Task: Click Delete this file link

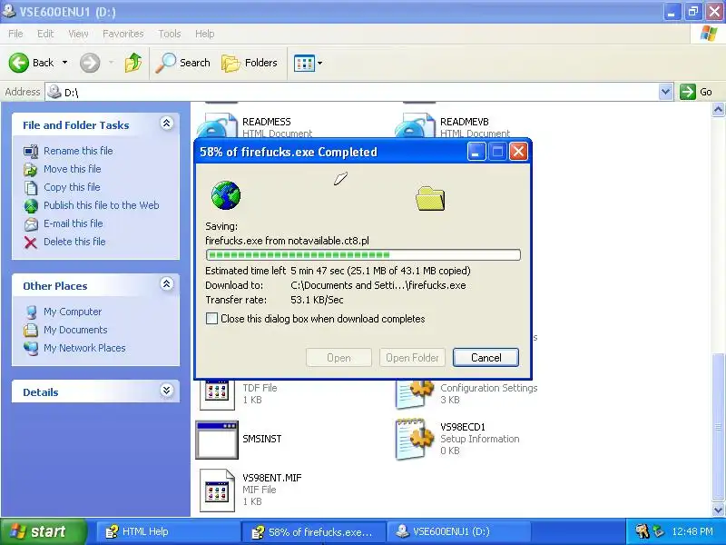Action: pyautogui.click(x=74, y=242)
